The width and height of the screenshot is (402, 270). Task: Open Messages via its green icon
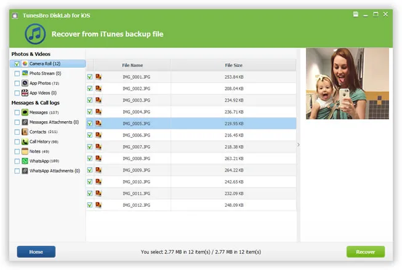(25, 113)
